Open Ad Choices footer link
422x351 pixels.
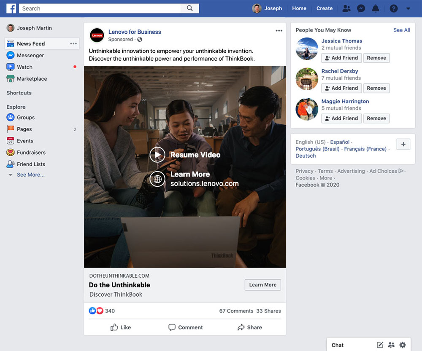pyautogui.click(x=386, y=171)
